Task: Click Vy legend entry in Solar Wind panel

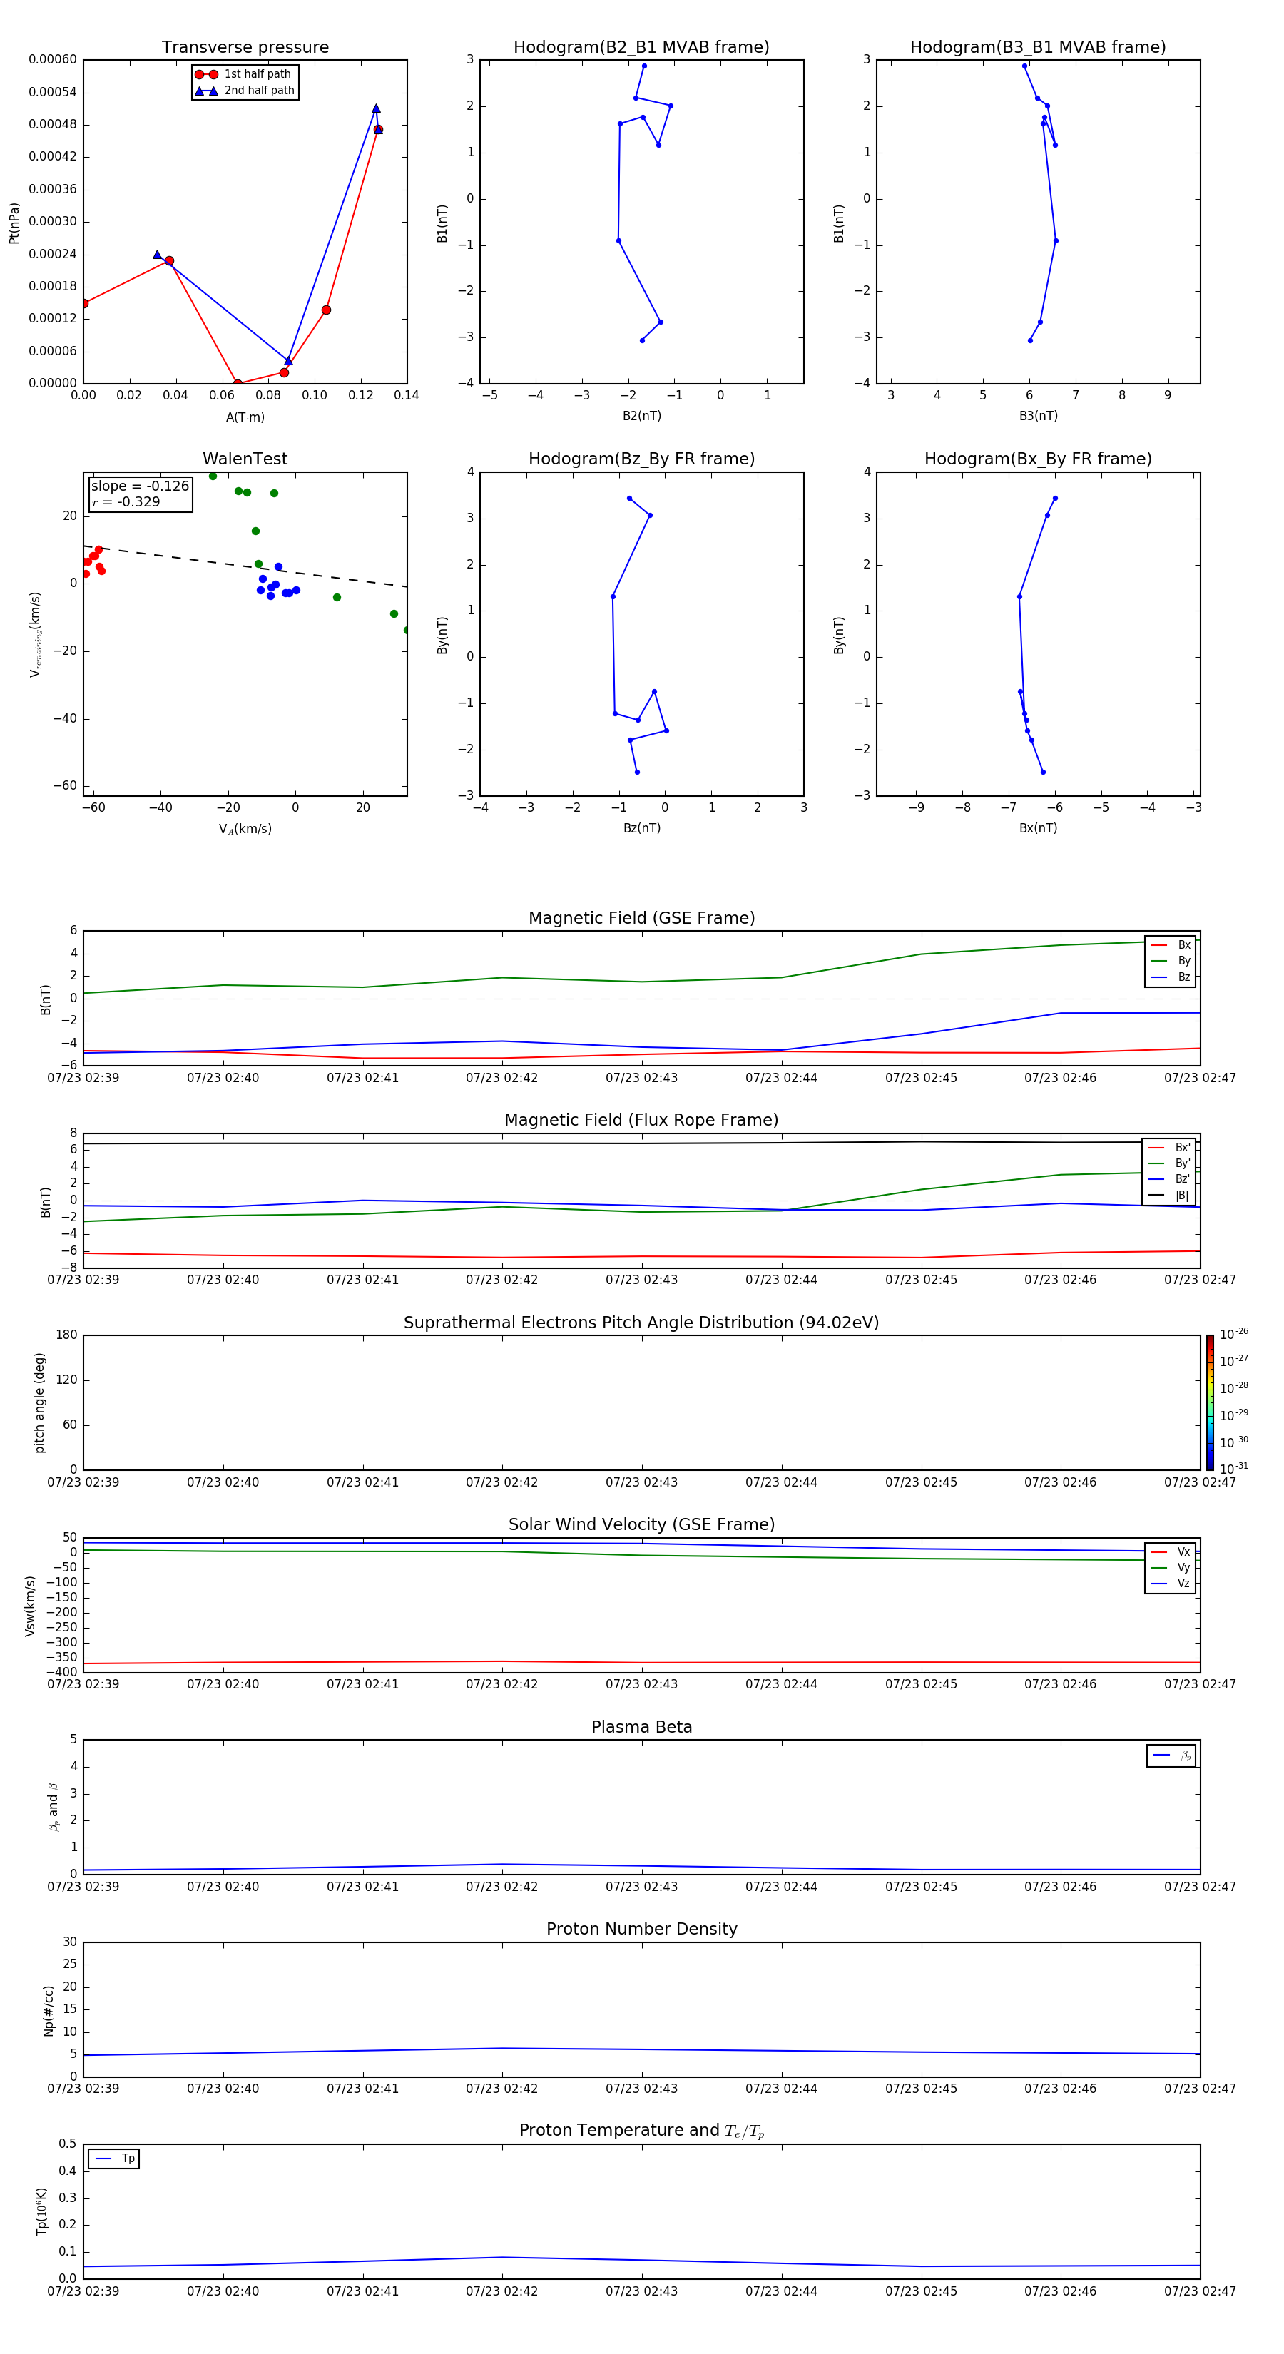Action: tap(1171, 1568)
